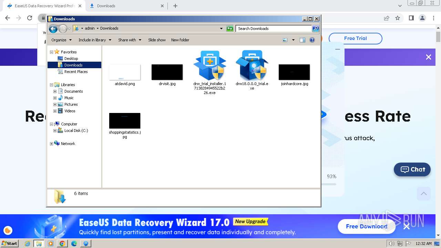Collapse the Libraries group
The height and width of the screenshot is (248, 441).
pos(52,85)
